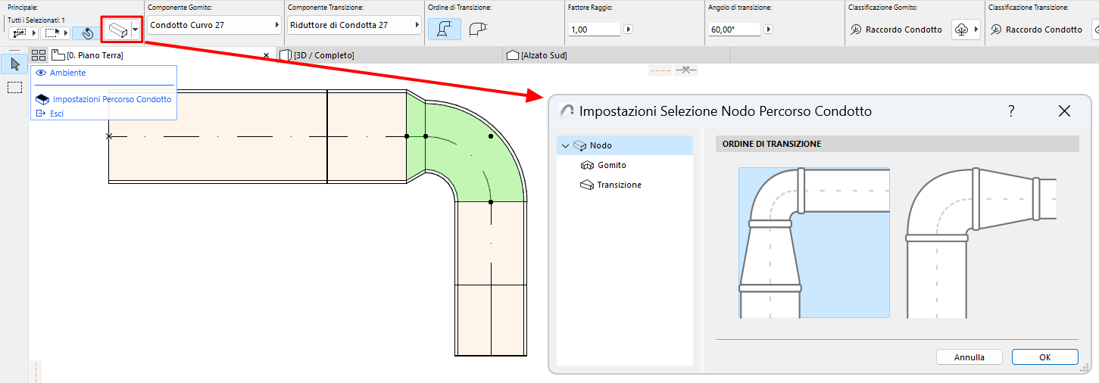The height and width of the screenshot is (383, 1099).
Task: Choose the first transition order toolbar option
Action: click(444, 30)
